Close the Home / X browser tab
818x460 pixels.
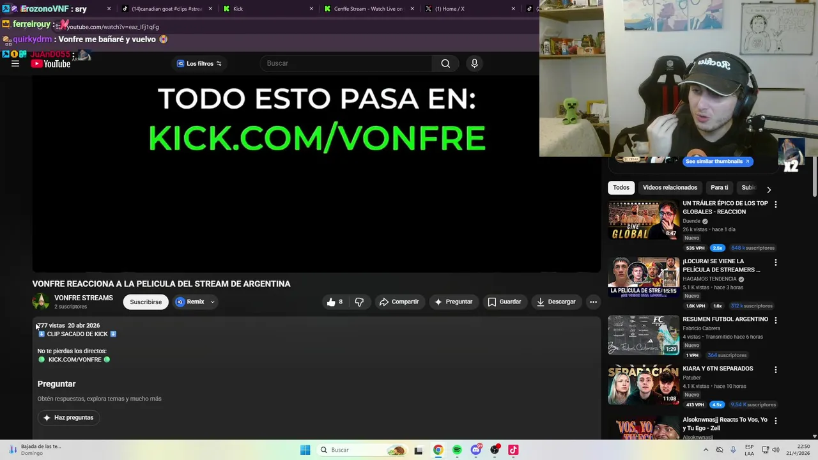point(513,9)
